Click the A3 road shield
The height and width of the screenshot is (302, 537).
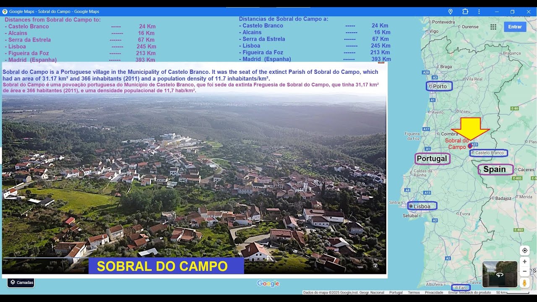[435, 78]
